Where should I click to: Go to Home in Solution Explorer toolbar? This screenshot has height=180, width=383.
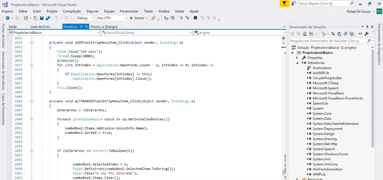click(x=305, y=34)
